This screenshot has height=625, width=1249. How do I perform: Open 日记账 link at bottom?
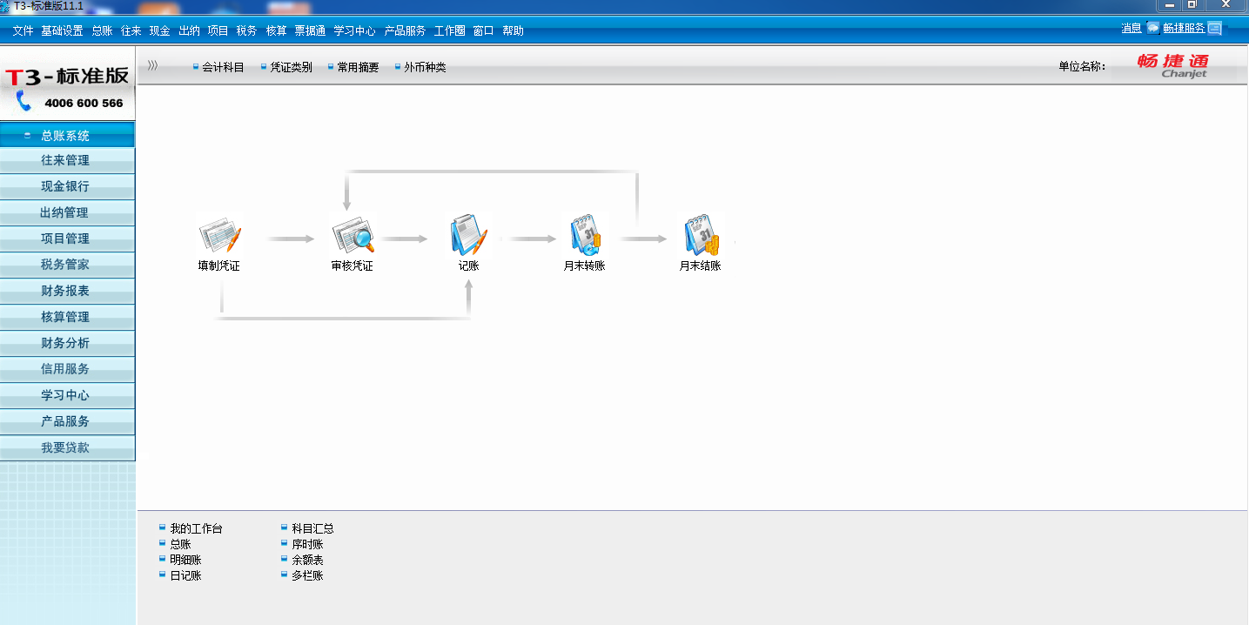tap(186, 575)
